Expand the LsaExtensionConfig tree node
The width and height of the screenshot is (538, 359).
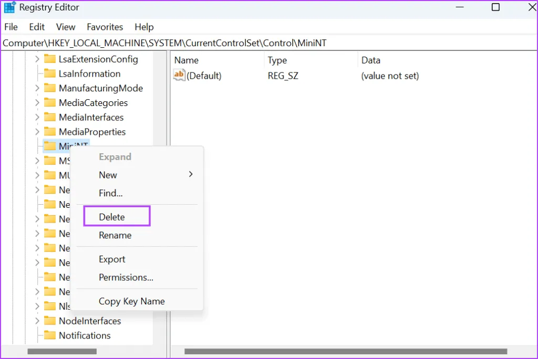click(37, 59)
